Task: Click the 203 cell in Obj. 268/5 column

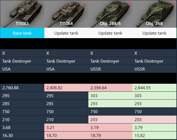Action: tap(110, 119)
